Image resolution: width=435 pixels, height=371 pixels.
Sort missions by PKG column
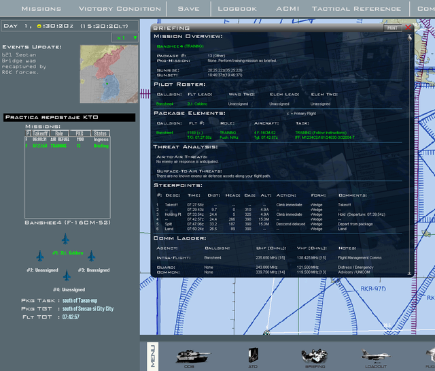(80, 133)
